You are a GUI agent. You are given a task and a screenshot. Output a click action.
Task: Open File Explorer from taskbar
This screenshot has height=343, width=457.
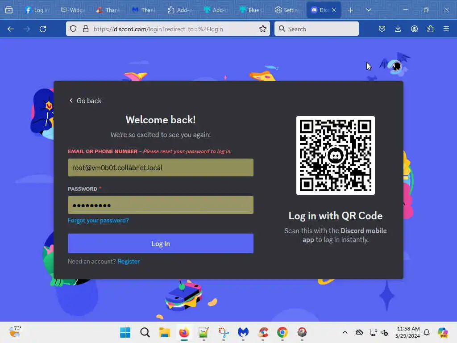pos(164,332)
